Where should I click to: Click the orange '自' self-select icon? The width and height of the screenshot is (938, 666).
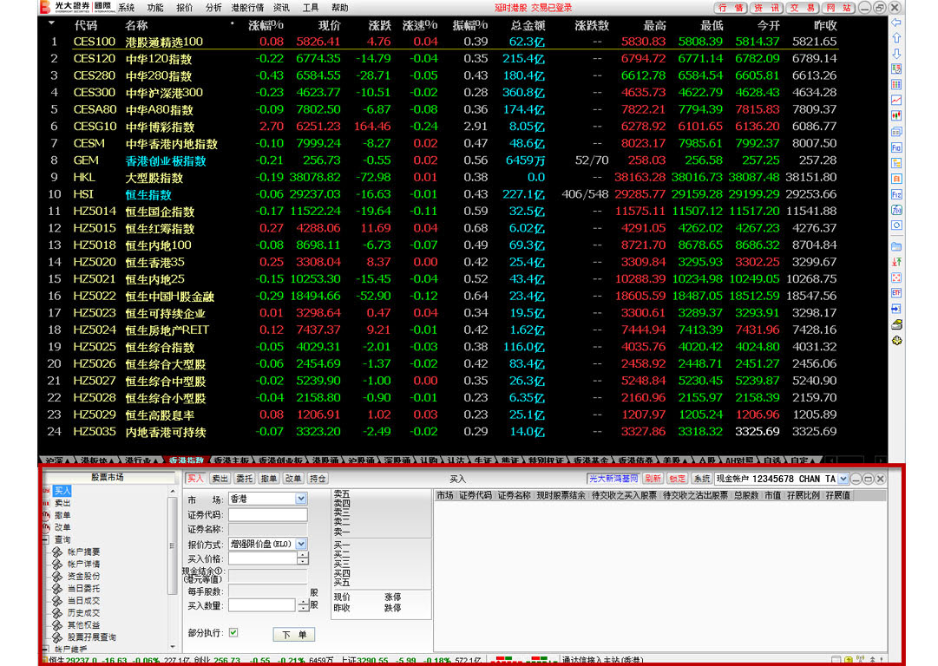[x=896, y=178]
